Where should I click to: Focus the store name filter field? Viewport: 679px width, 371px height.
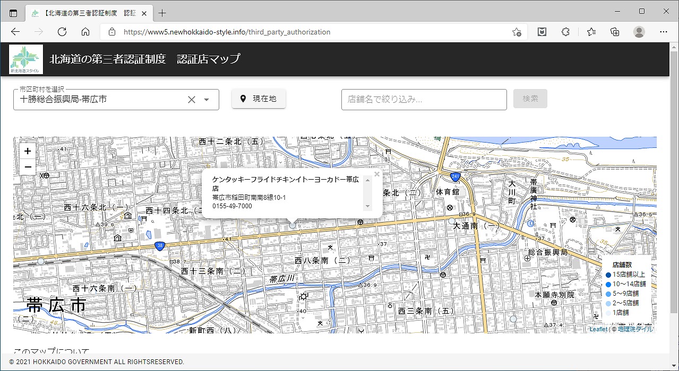[424, 99]
